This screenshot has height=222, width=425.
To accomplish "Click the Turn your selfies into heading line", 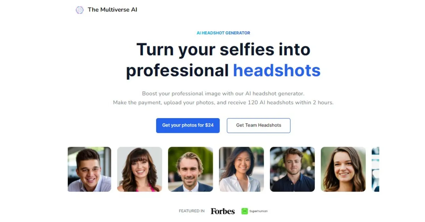I will (x=223, y=49).
